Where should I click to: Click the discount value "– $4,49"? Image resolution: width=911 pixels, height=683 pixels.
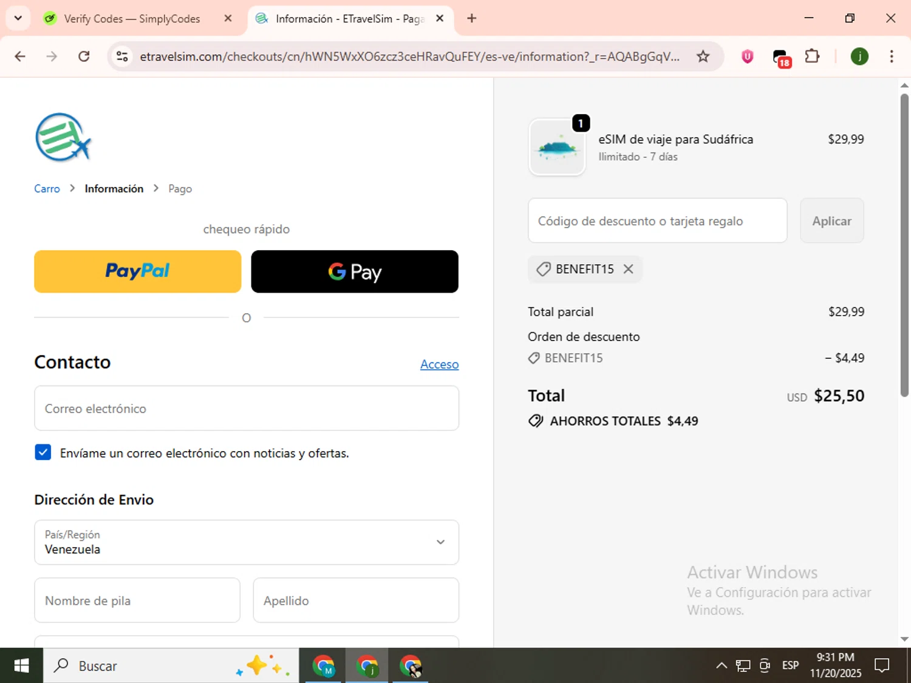(844, 358)
